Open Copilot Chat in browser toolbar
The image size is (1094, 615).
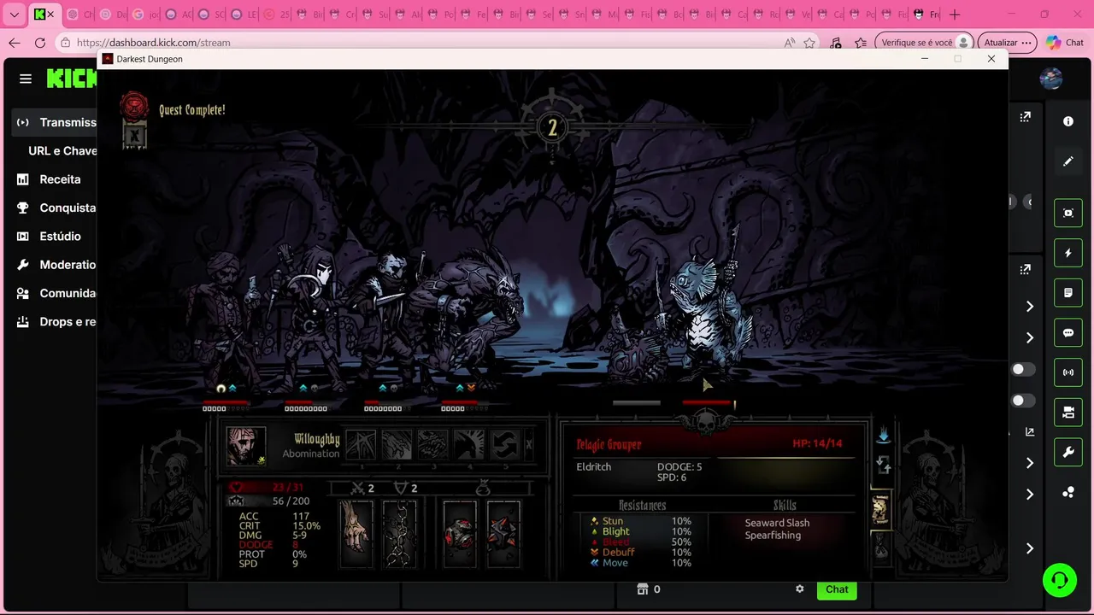[1065, 43]
